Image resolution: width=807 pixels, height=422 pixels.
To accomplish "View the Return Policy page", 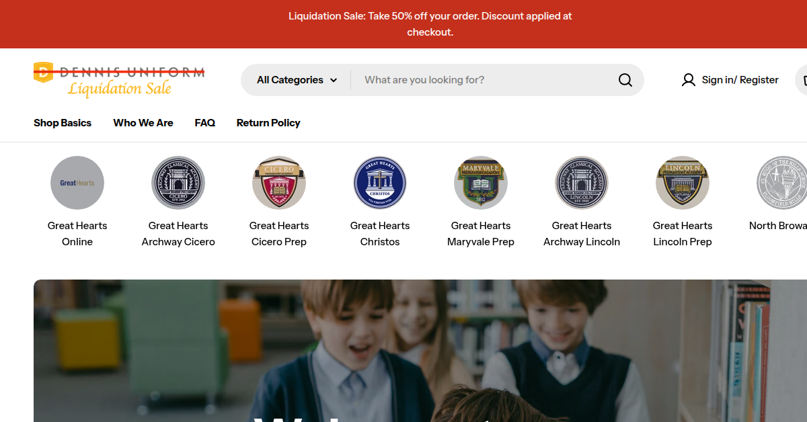I will click(268, 123).
